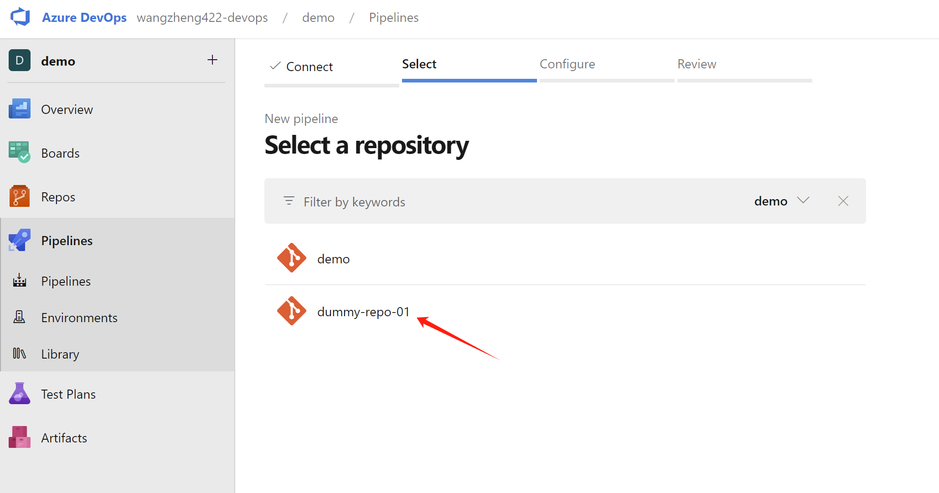Click the Test Plans flask icon
Image resolution: width=939 pixels, height=493 pixels.
pyautogui.click(x=19, y=394)
